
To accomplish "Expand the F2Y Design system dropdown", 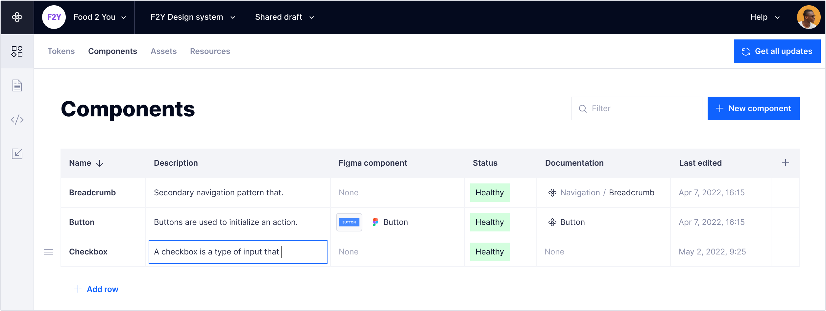I will 193,17.
